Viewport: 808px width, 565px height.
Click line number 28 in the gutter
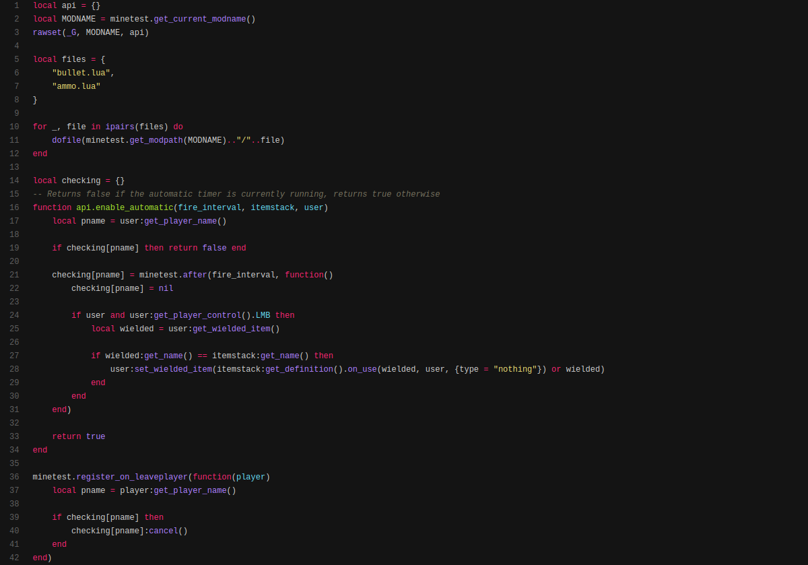click(14, 369)
